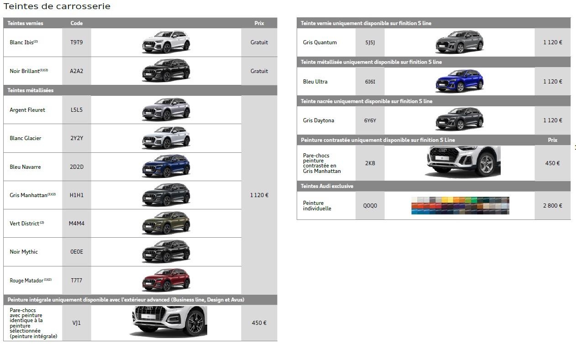The width and height of the screenshot is (576, 344).
Task: Click the code M4M4
Action: (77, 224)
